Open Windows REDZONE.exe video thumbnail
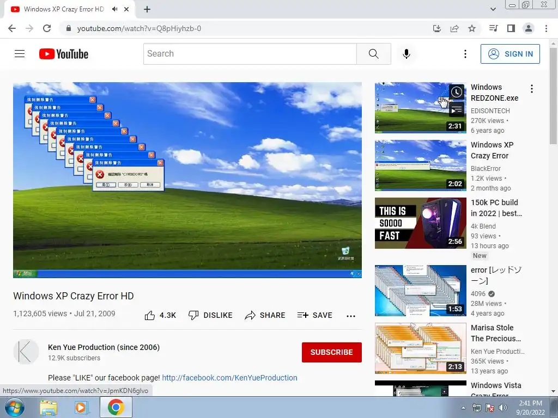558x418 pixels. point(420,108)
